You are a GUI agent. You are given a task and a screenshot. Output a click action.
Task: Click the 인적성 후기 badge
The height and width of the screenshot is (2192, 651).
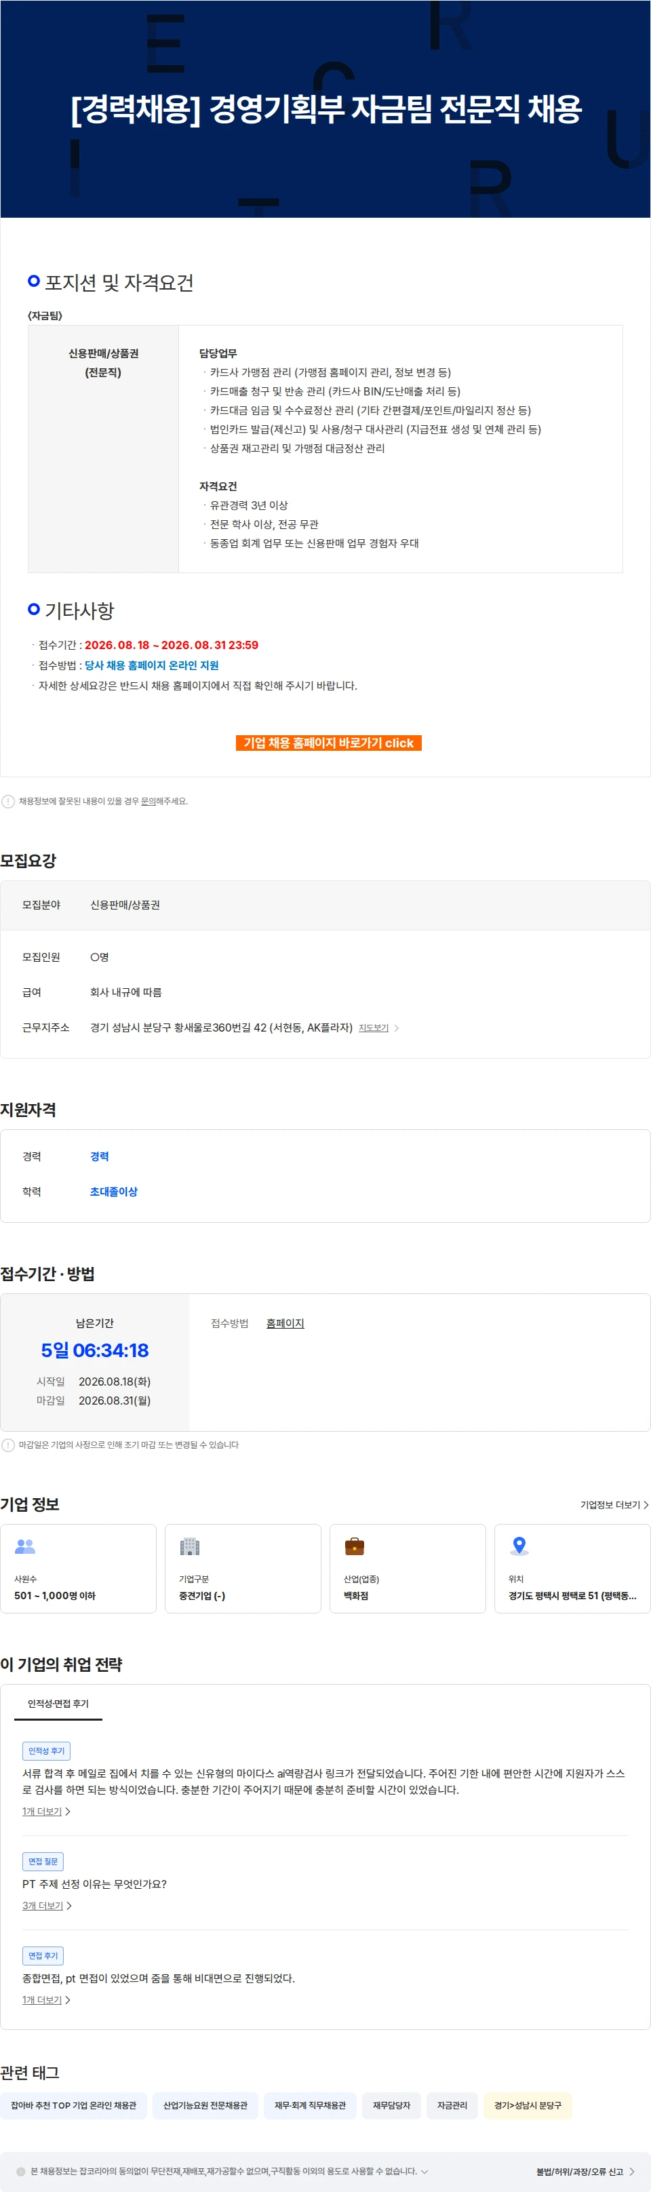(x=46, y=1750)
